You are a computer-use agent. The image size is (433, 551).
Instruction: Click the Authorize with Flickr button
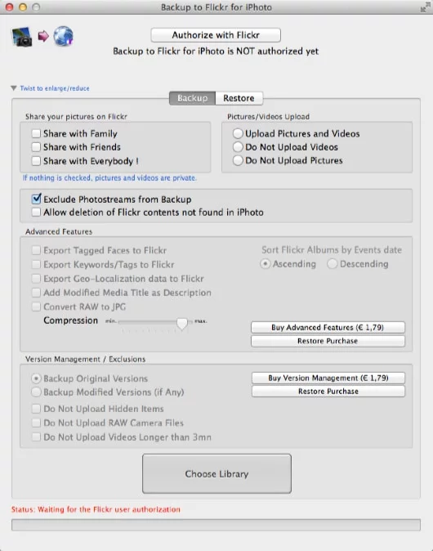coord(216,35)
